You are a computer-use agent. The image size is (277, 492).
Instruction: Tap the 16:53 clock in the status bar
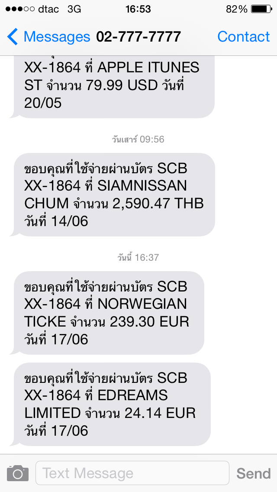138,9
